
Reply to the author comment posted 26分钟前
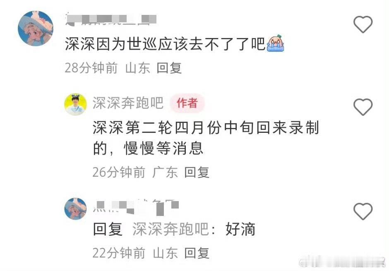click(197, 172)
